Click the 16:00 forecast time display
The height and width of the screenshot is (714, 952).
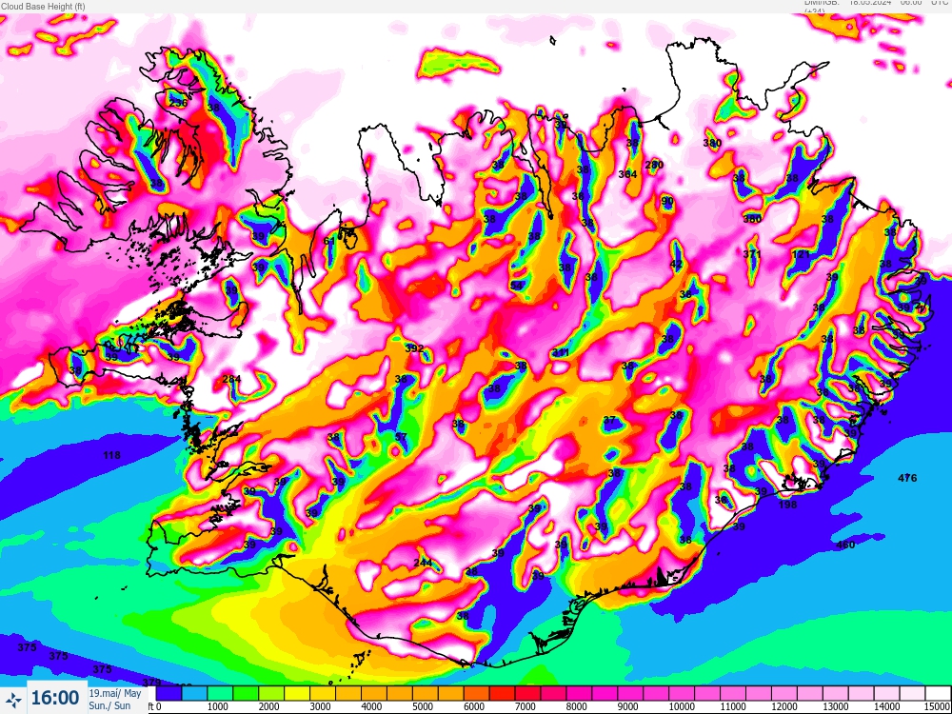(x=55, y=698)
